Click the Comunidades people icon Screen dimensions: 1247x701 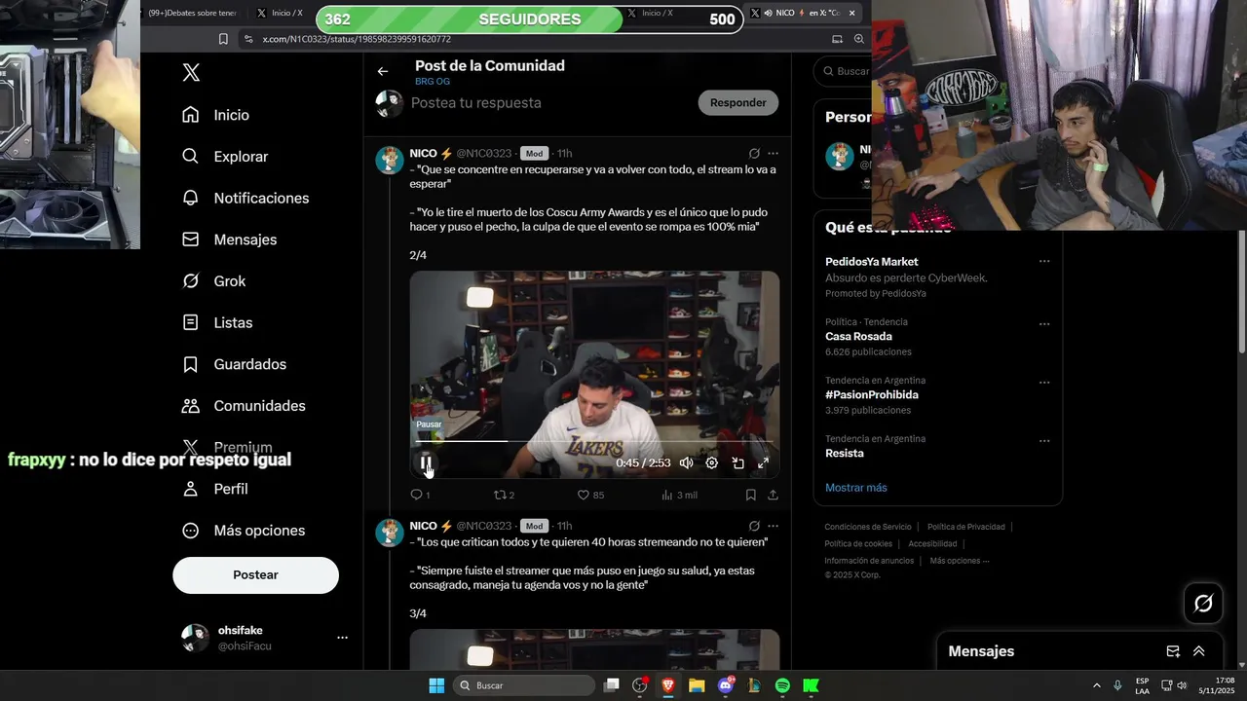pos(191,406)
